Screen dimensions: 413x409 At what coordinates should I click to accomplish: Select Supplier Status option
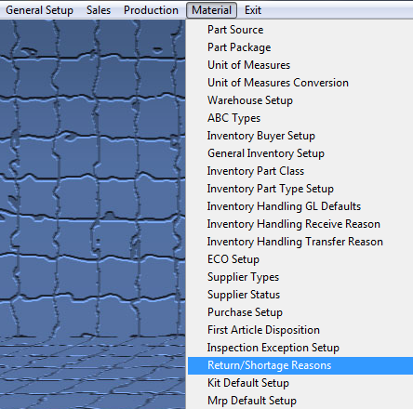pyautogui.click(x=300, y=295)
